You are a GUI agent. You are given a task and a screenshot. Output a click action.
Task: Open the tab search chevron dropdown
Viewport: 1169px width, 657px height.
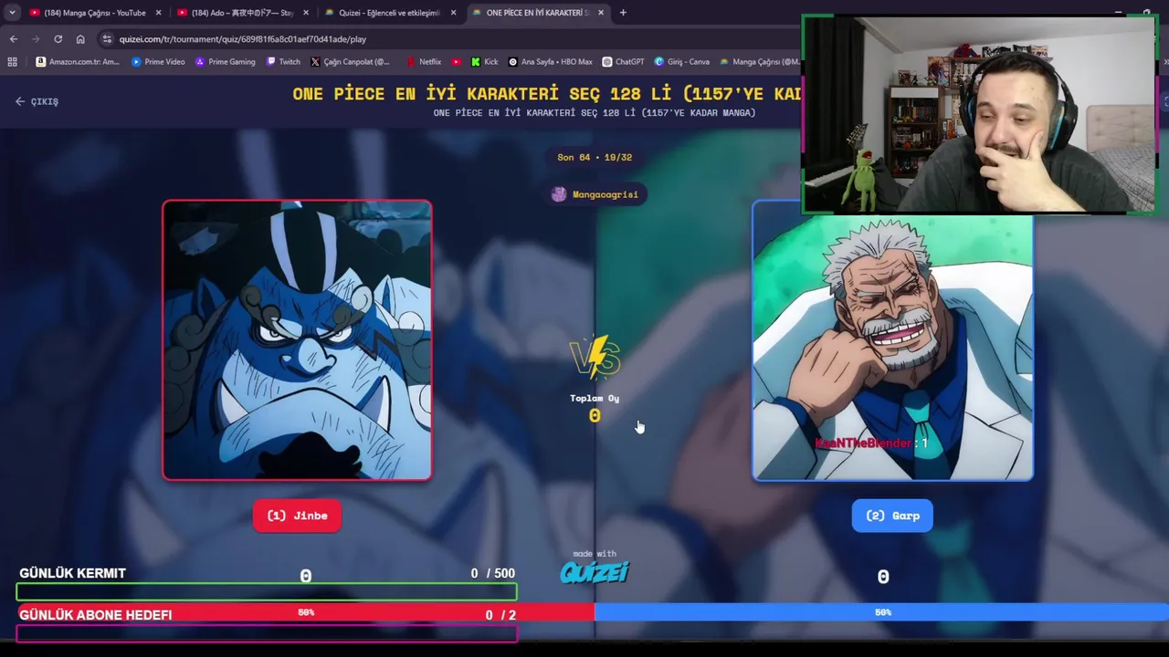point(12,13)
